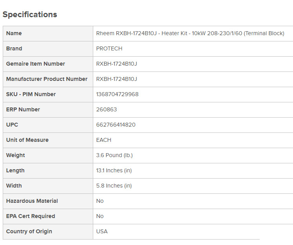Click the Specifications heading

30,14
